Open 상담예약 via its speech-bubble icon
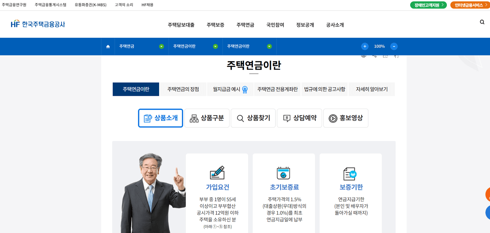Screen dimensions: 490x233 pos(286,118)
